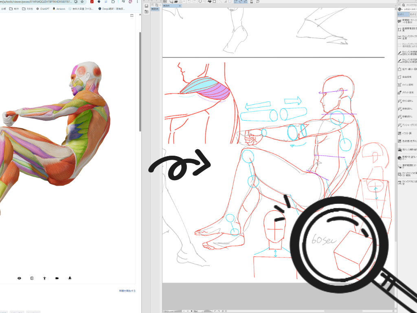
Task: Click the light icon in pose viewer
Action: coord(70,278)
